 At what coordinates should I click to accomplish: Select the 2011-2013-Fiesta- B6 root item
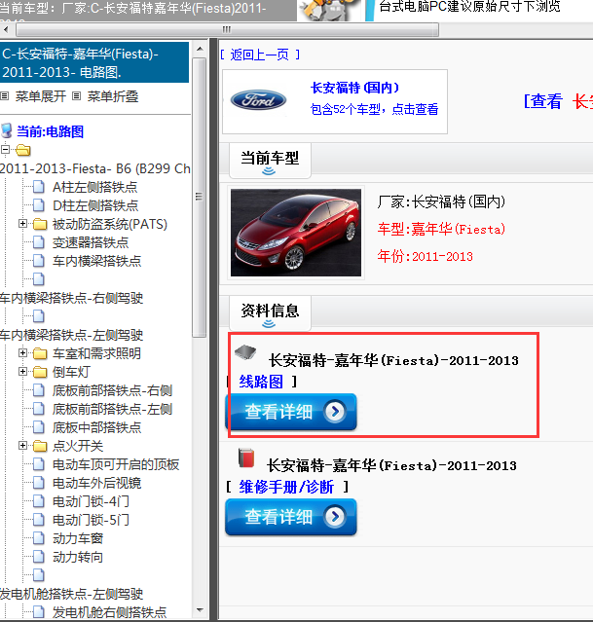[x=95, y=168]
